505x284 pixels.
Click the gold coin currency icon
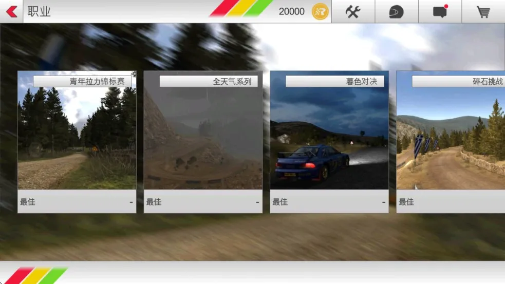pyautogui.click(x=320, y=11)
